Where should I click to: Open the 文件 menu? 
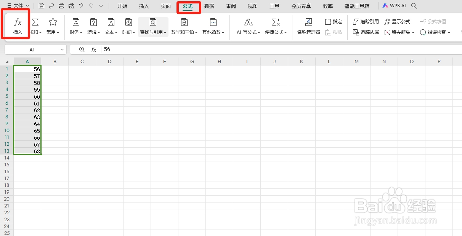[17, 6]
